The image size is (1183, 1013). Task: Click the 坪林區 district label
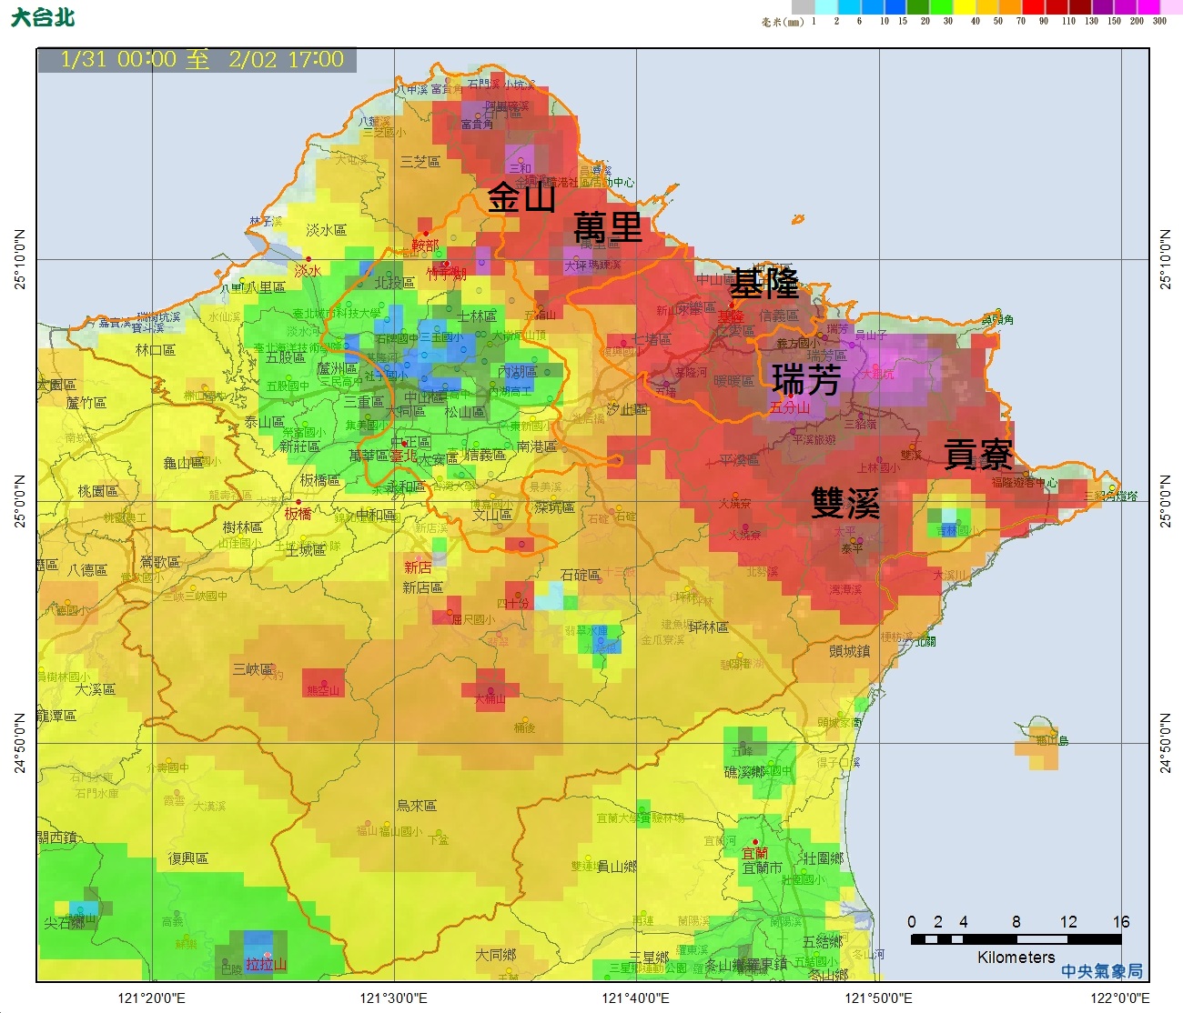(x=708, y=627)
